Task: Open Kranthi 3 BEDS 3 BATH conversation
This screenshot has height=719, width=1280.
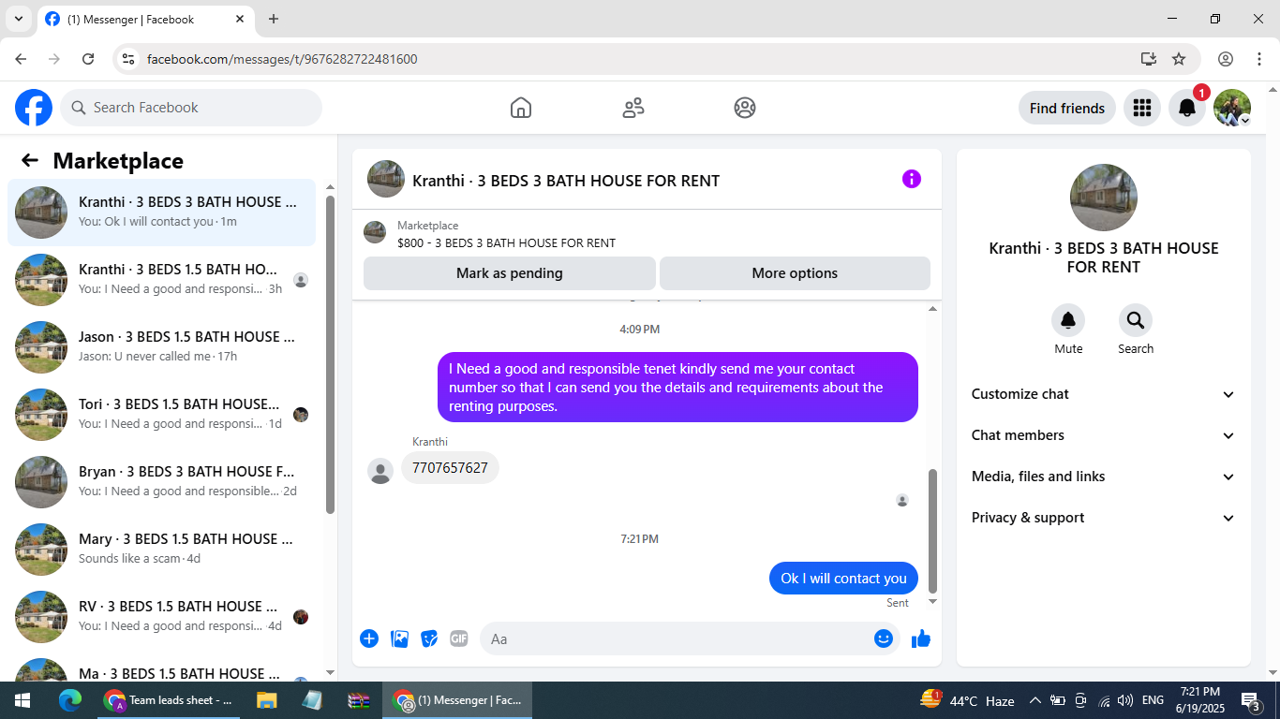Action: click(161, 213)
